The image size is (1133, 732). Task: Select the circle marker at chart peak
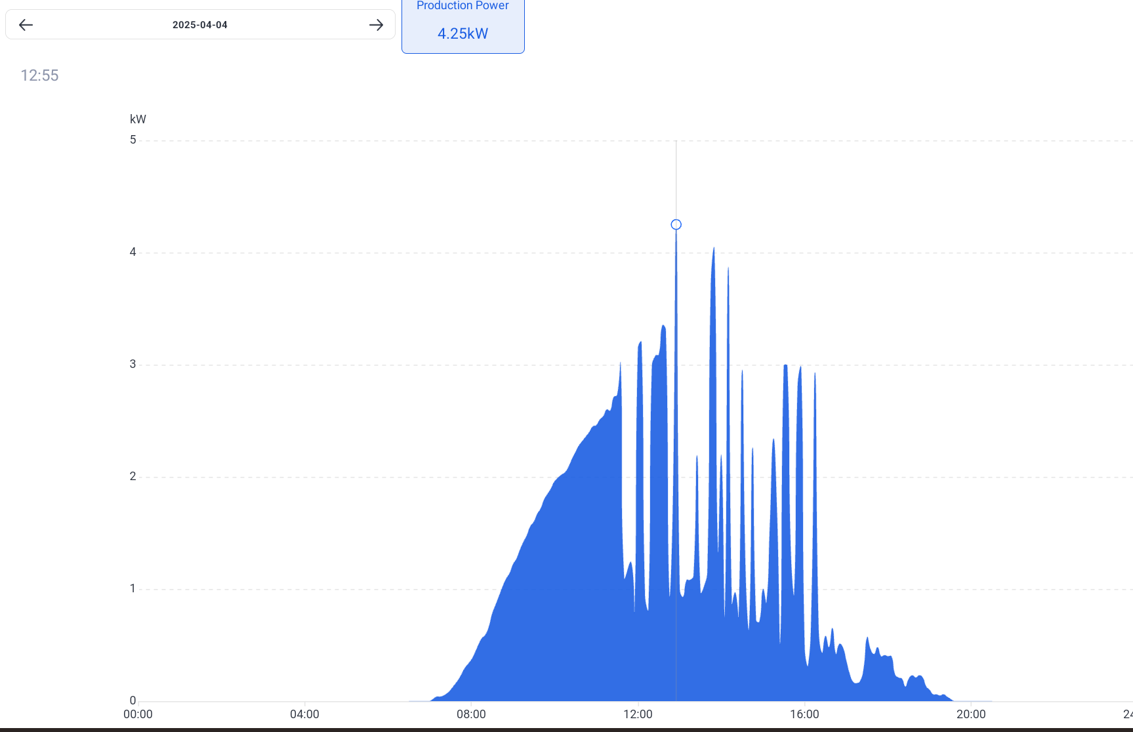(x=676, y=224)
